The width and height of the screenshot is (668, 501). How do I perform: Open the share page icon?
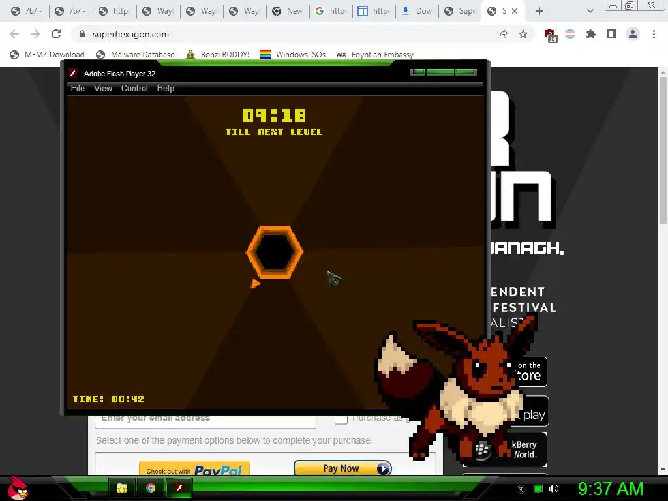502,34
